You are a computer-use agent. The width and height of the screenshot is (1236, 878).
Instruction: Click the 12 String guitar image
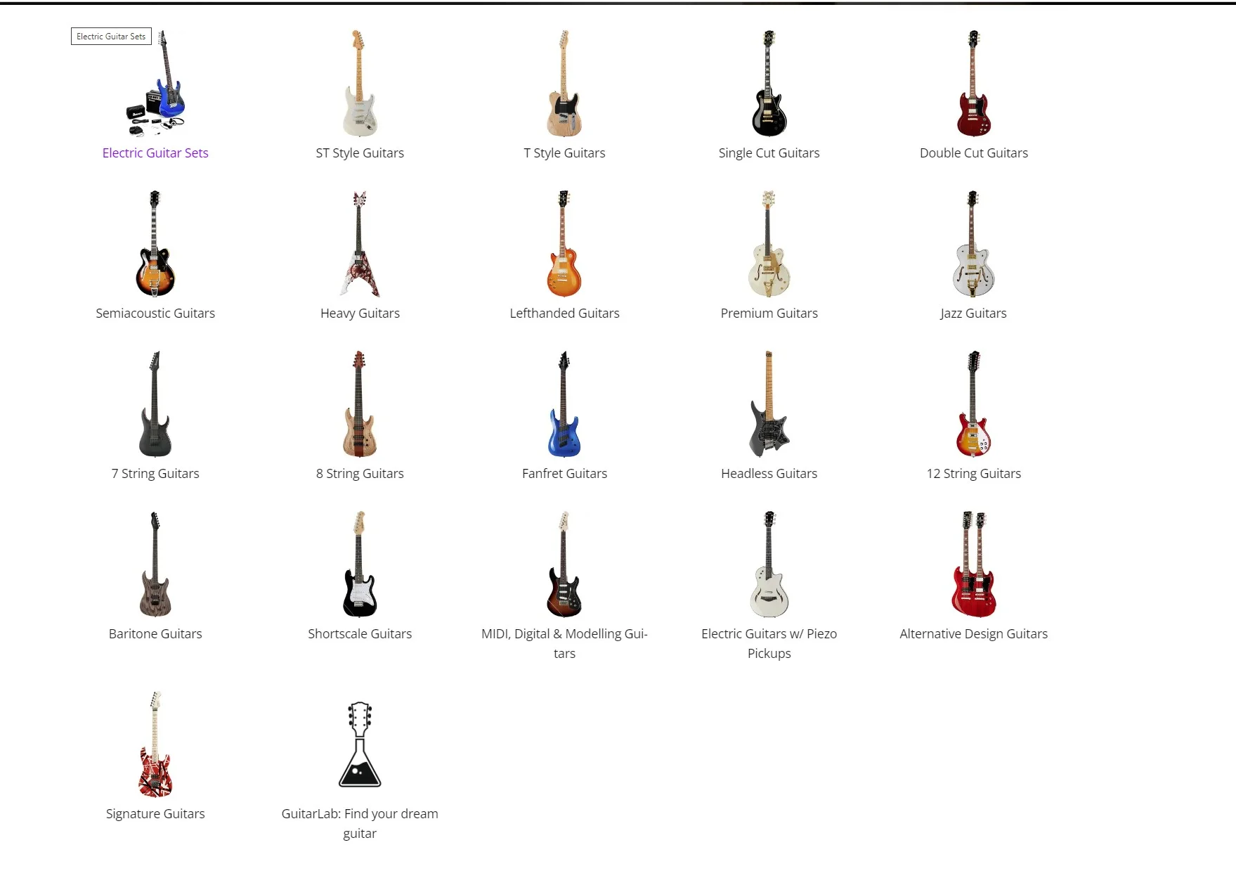tap(973, 404)
